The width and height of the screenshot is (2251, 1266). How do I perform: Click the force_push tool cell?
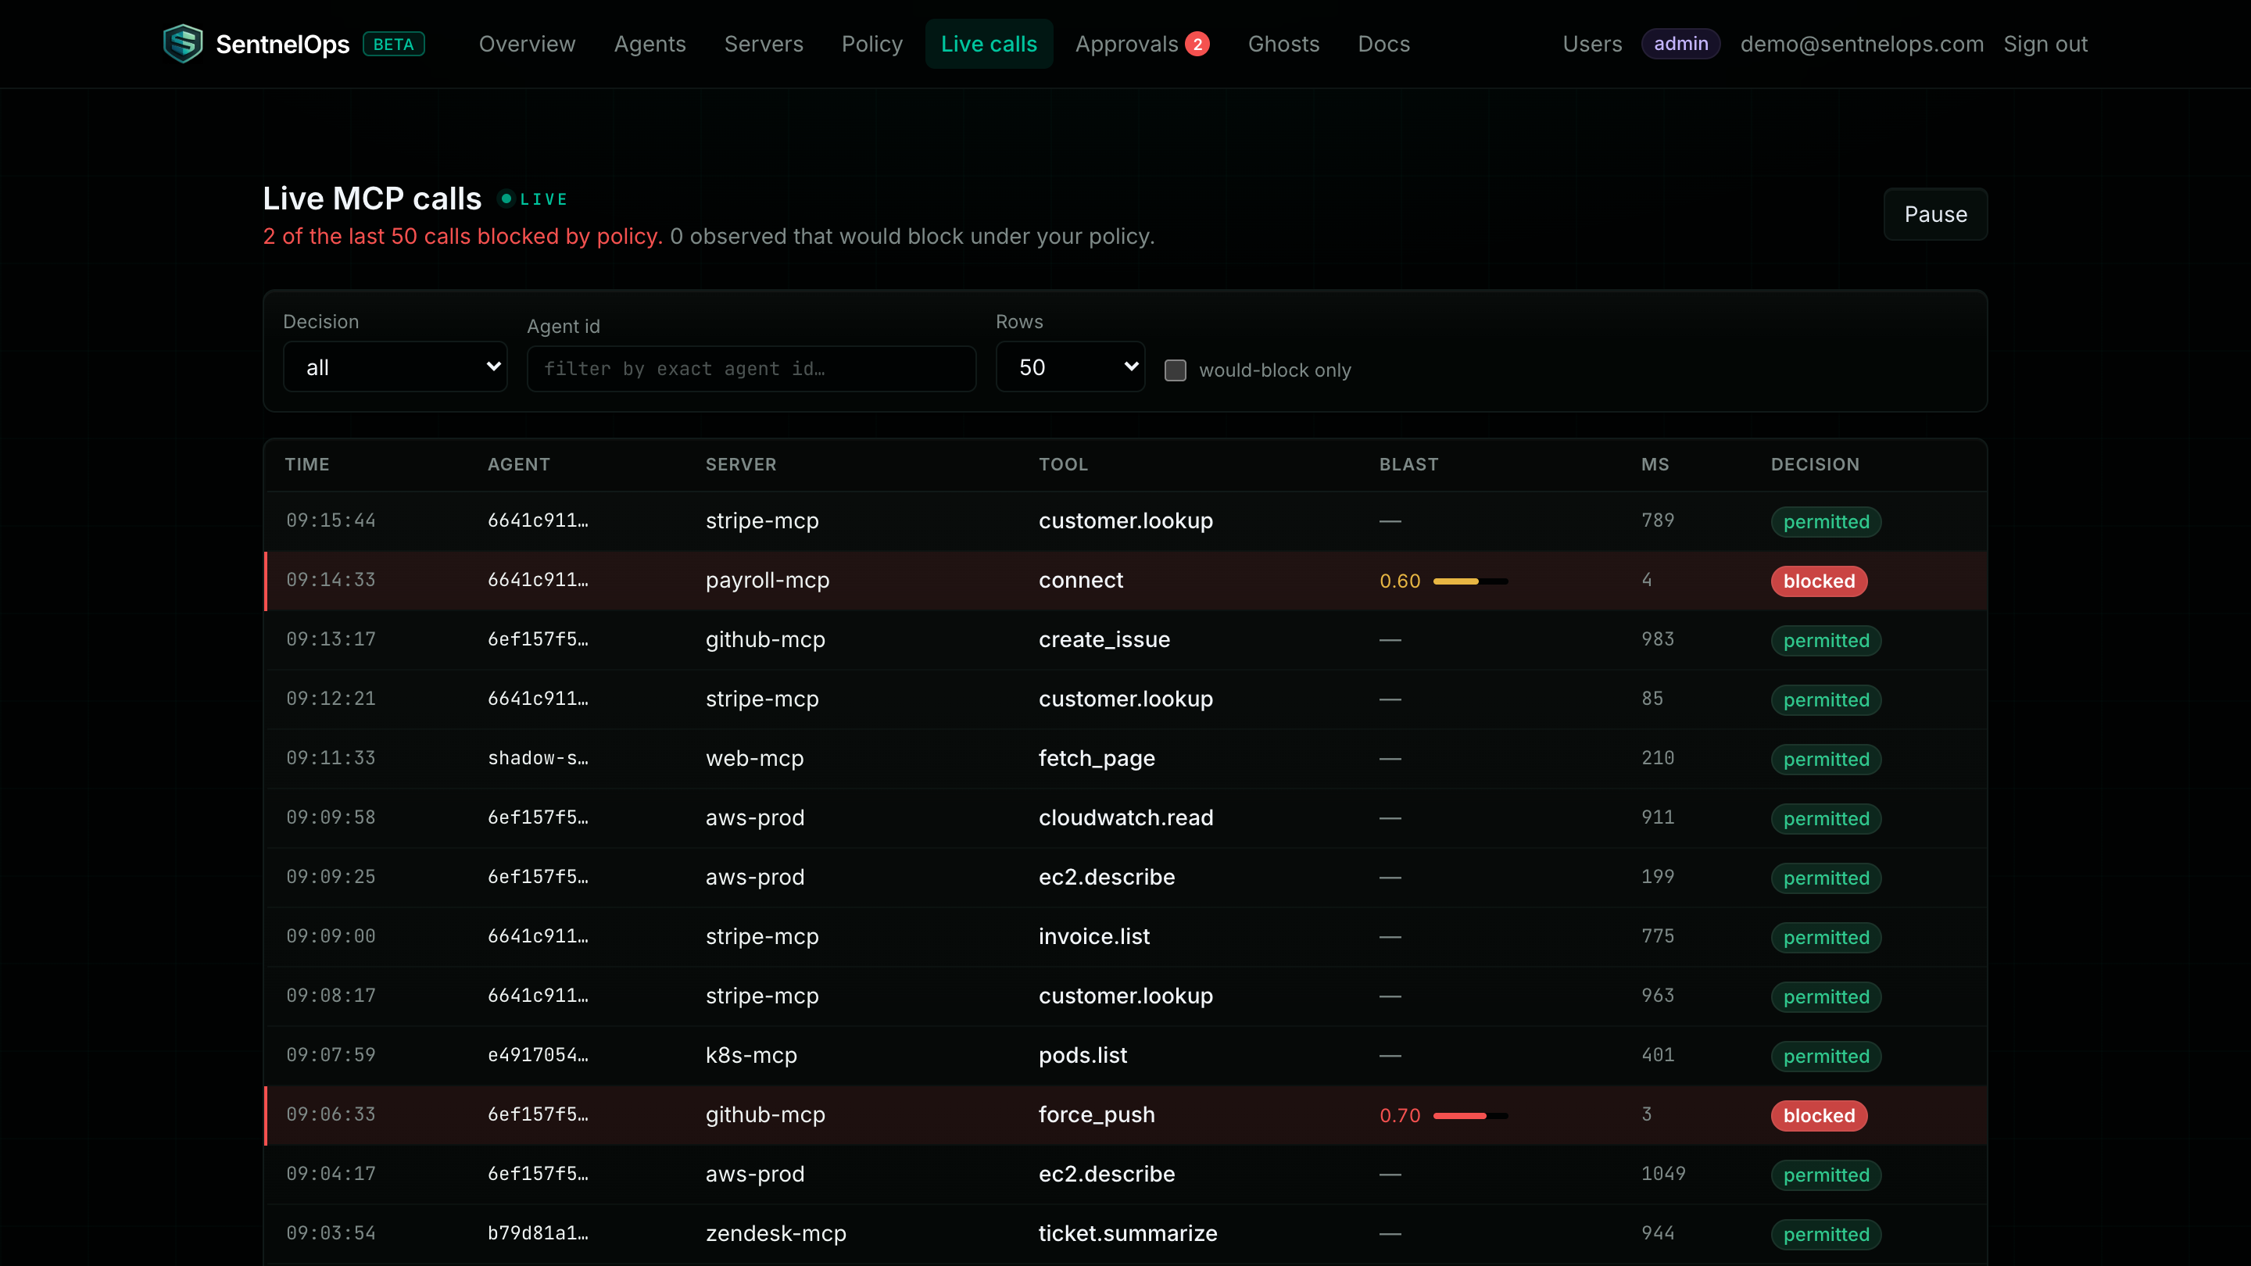tap(1097, 1115)
